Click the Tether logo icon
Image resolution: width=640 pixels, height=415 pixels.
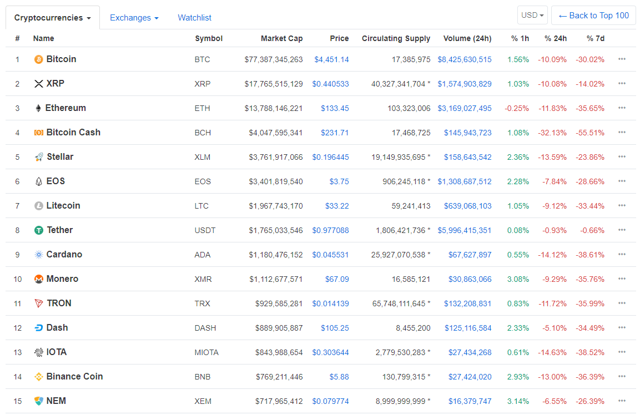coord(39,230)
